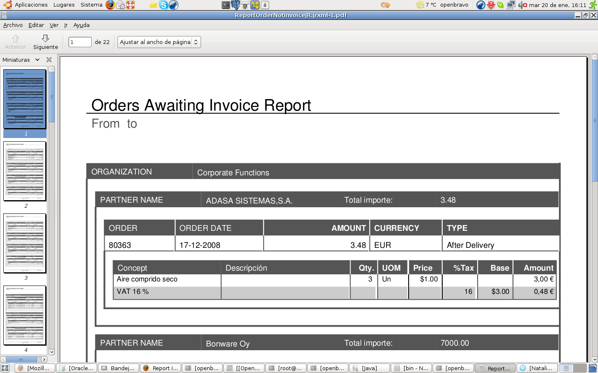Open the PostgreSQL elephant launcher icon

tap(235, 5)
